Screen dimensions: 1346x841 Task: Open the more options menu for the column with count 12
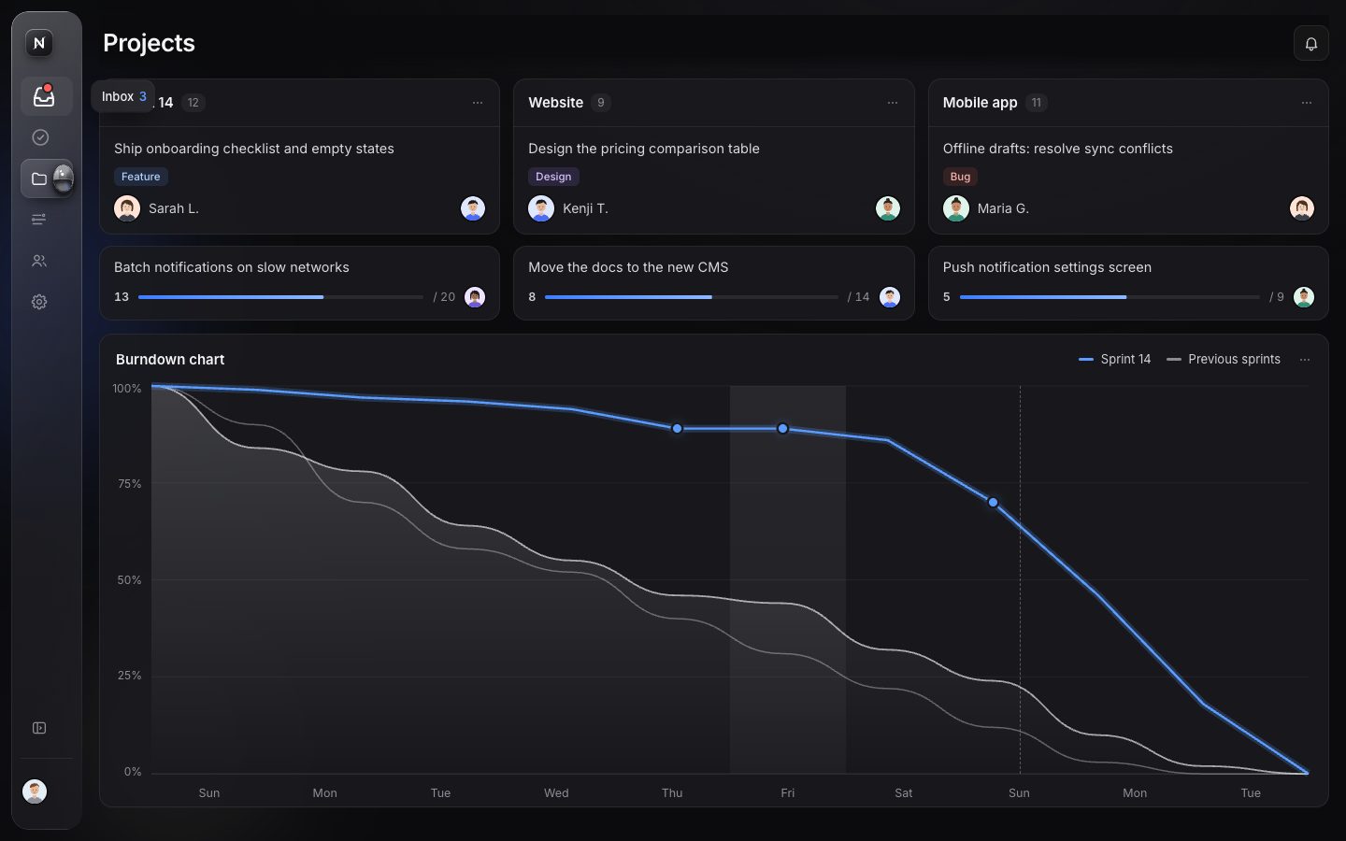click(478, 103)
